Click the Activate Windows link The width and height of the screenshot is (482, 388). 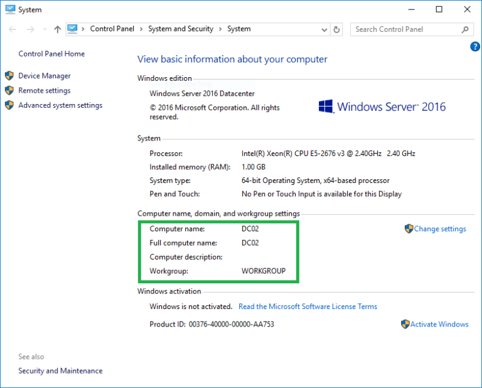(x=439, y=324)
